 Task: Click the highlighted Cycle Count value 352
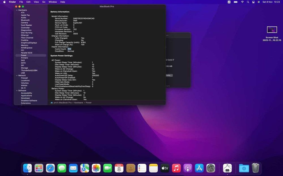[70, 49]
